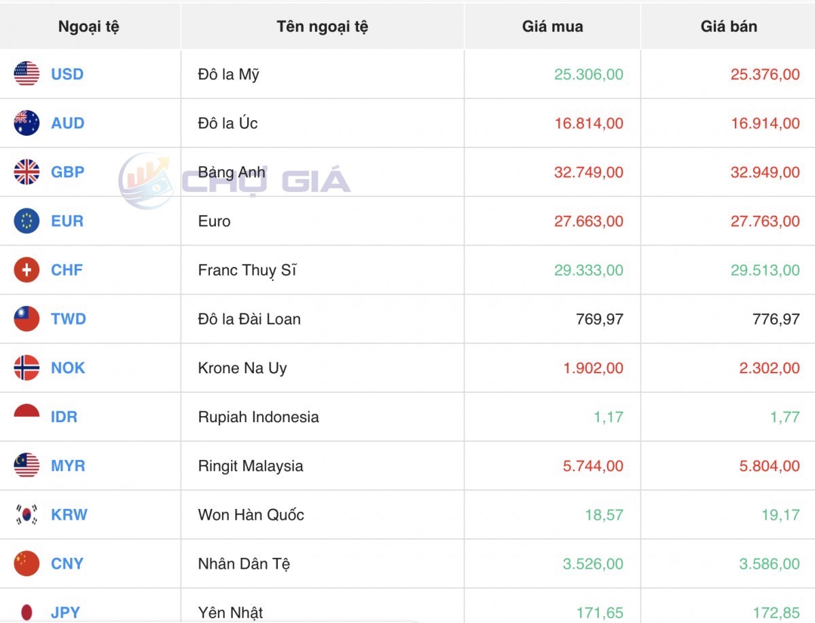Select the USD buy price 25.306,00
The width and height of the screenshot is (815, 623).
(x=588, y=74)
